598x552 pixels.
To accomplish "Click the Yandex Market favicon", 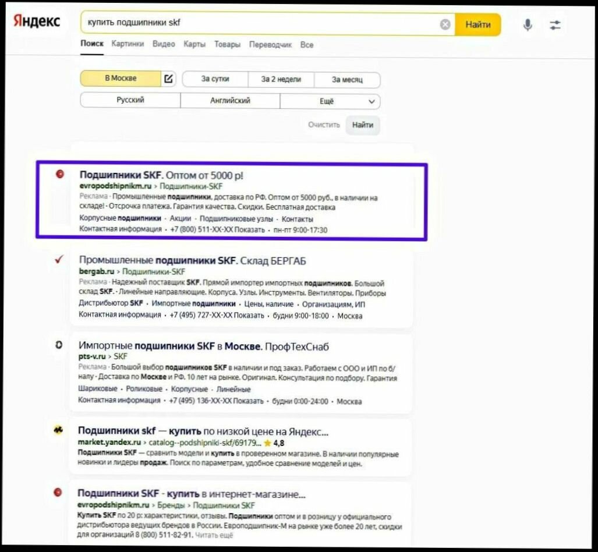I will [x=58, y=430].
